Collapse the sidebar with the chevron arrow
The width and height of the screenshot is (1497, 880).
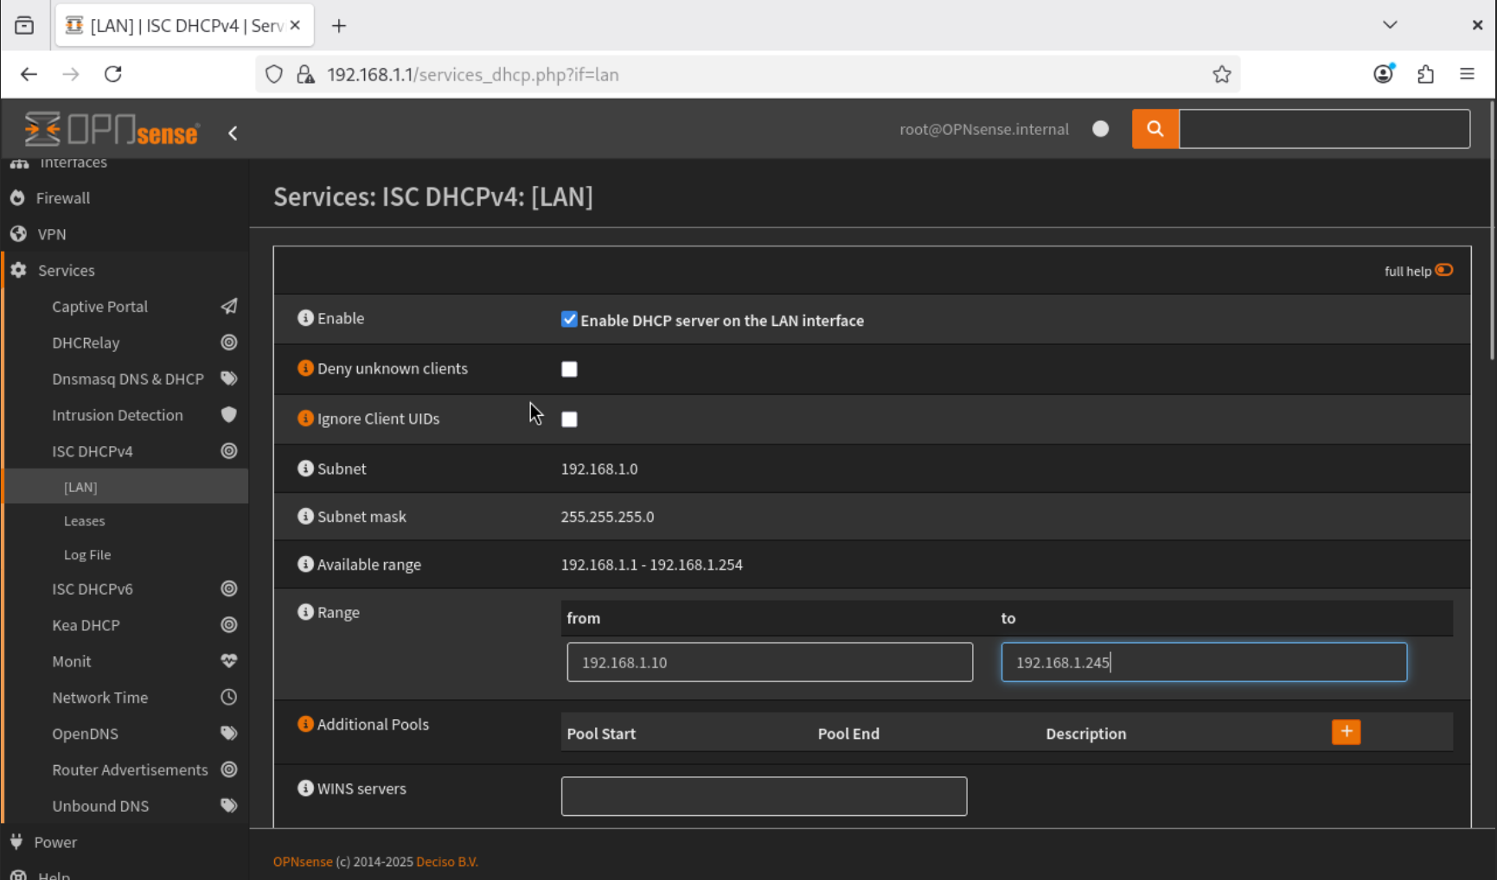(x=233, y=133)
